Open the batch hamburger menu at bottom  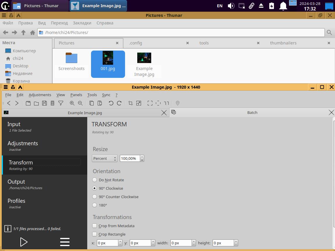point(65,242)
